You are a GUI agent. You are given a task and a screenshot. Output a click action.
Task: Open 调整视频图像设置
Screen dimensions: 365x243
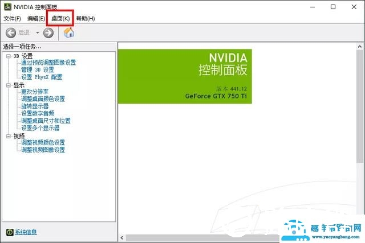(x=43, y=150)
